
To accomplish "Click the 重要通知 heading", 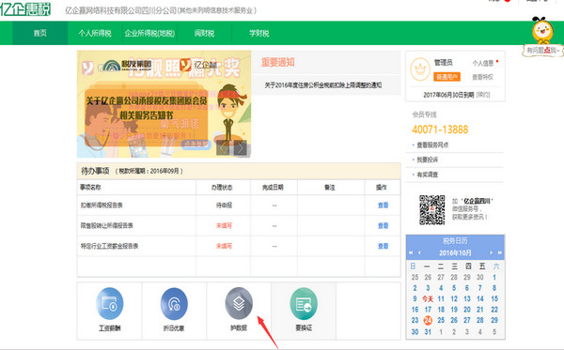I will pos(278,63).
